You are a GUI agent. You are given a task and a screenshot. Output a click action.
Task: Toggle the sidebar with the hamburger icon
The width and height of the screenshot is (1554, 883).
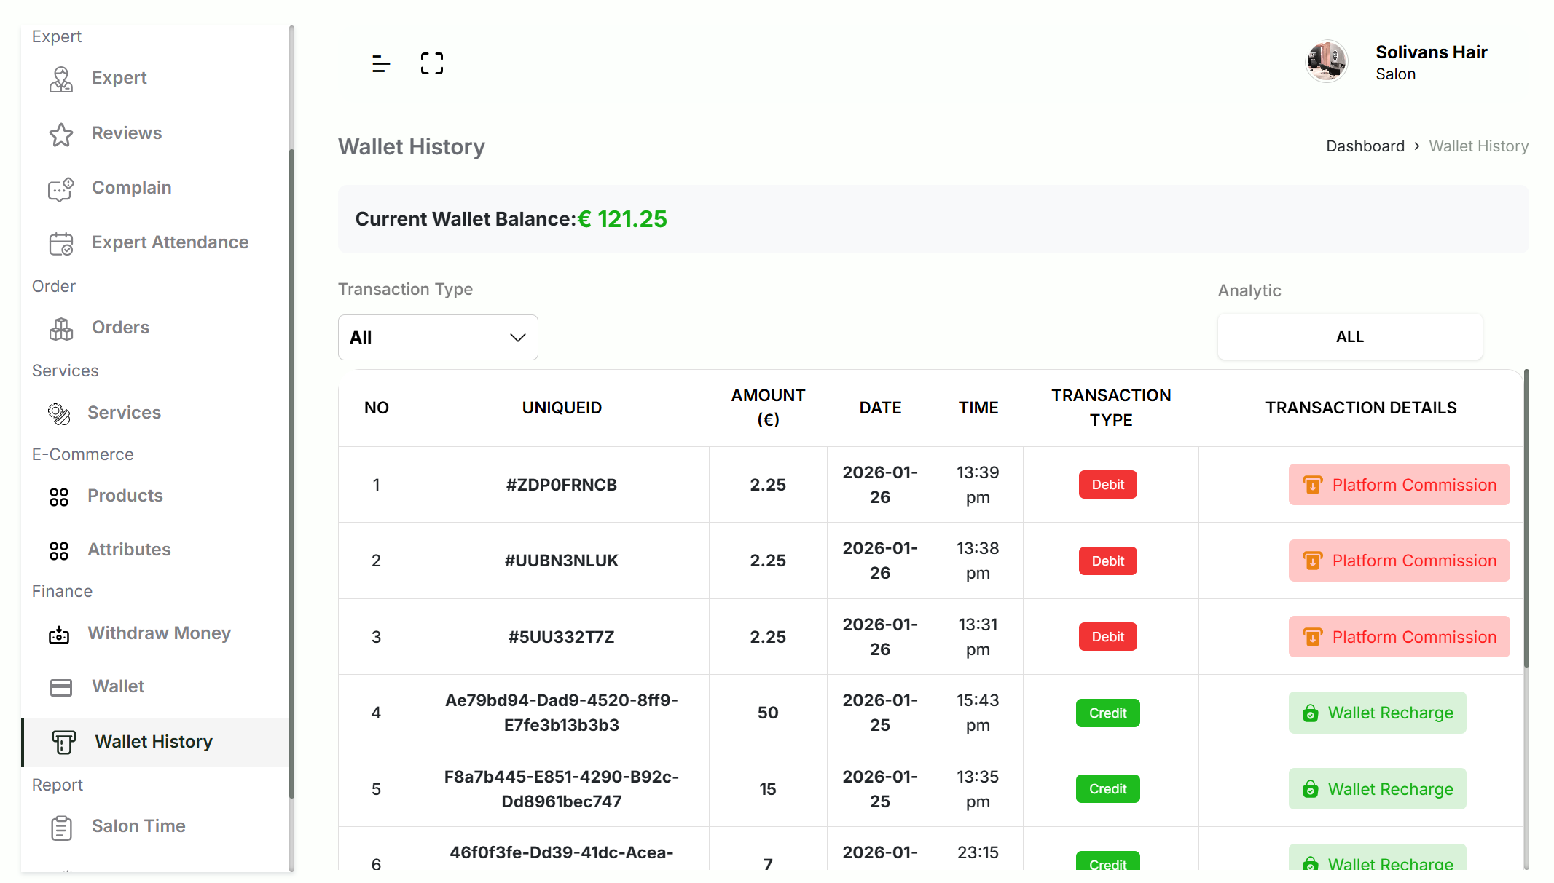click(380, 63)
